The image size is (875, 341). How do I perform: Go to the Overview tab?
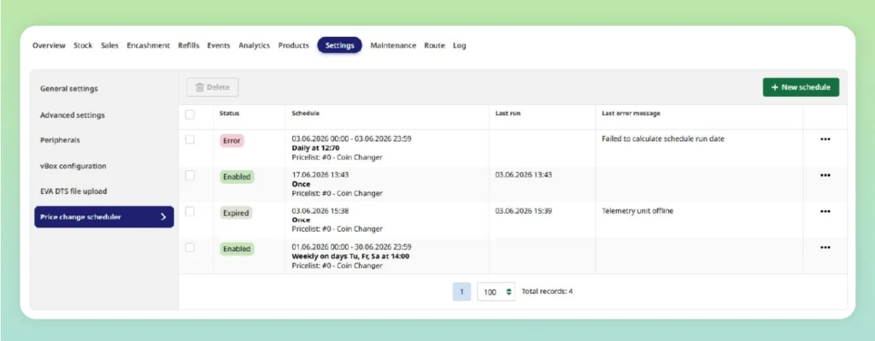pos(49,46)
